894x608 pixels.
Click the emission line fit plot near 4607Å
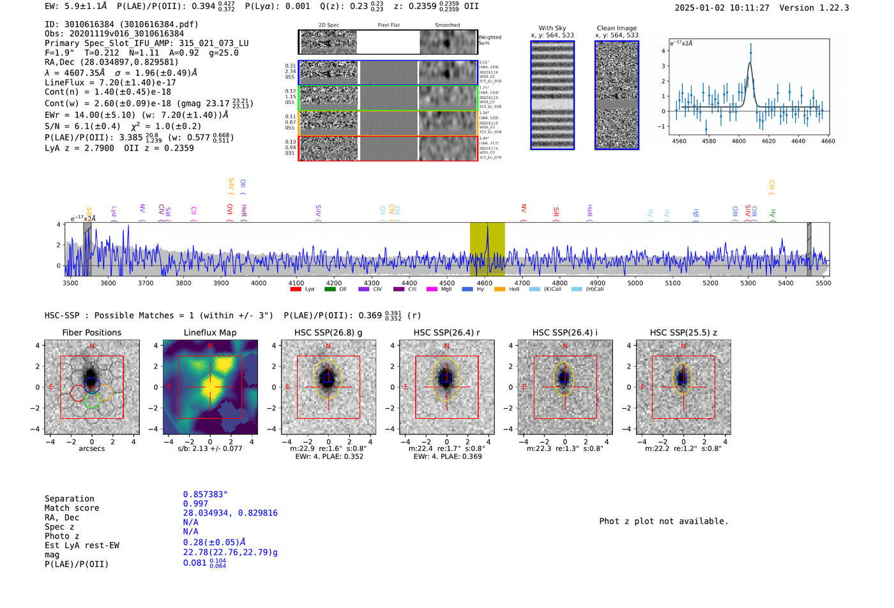pos(749,87)
